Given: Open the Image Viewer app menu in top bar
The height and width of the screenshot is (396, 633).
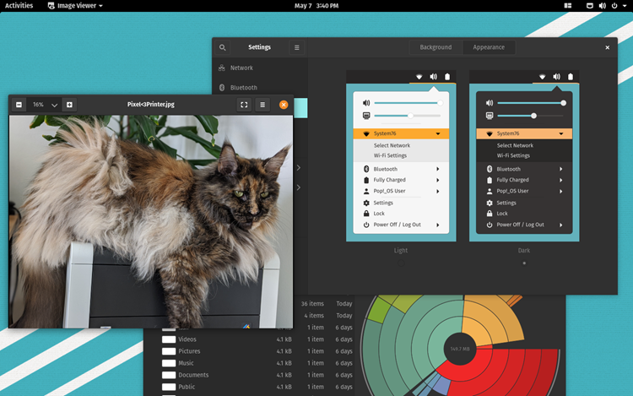Looking at the screenshot, I should (75, 6).
